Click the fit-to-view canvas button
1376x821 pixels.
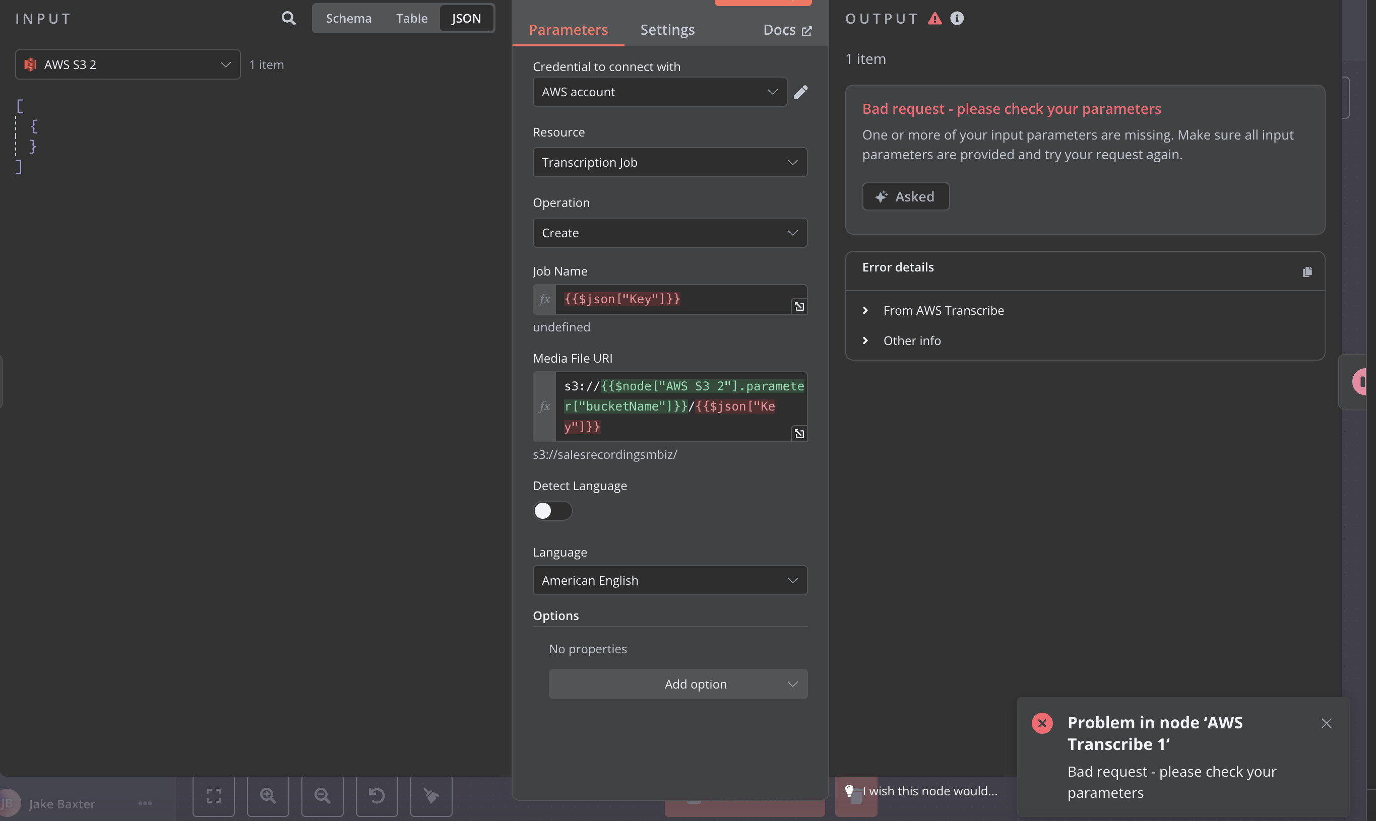tap(214, 795)
